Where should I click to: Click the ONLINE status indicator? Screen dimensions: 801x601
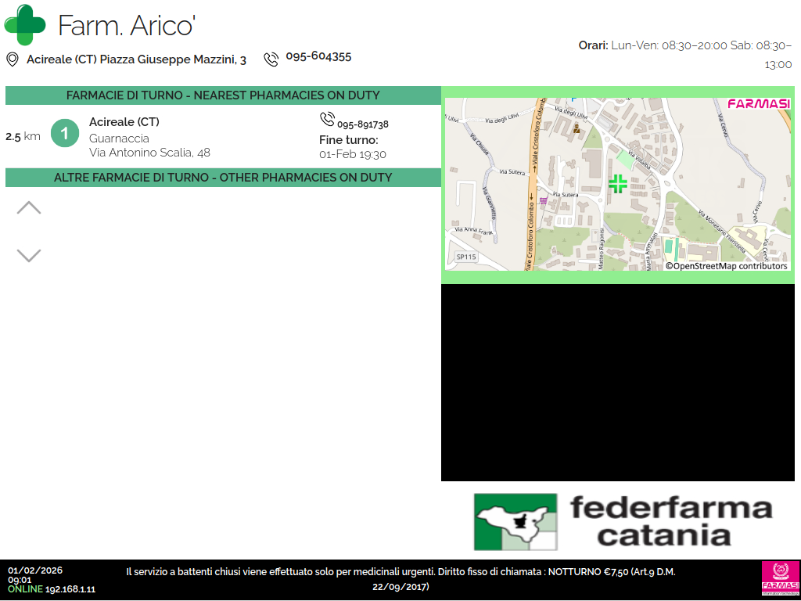[x=25, y=589]
